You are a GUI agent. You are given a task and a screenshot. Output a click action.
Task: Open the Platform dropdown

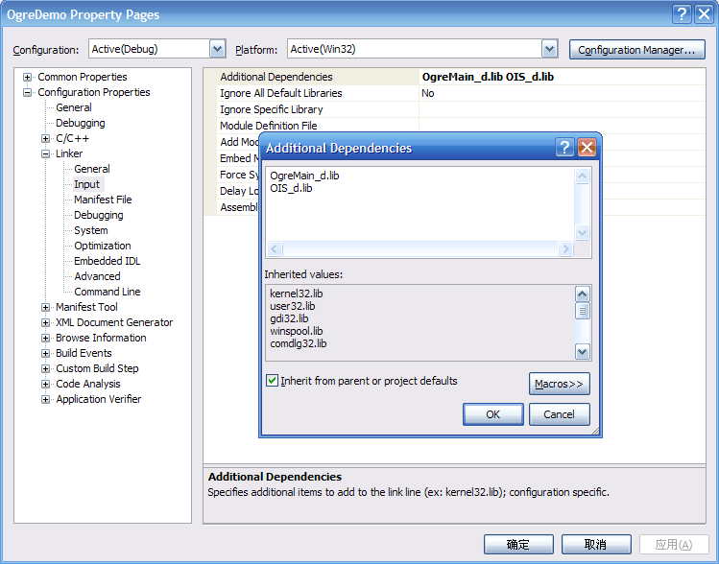tap(549, 49)
